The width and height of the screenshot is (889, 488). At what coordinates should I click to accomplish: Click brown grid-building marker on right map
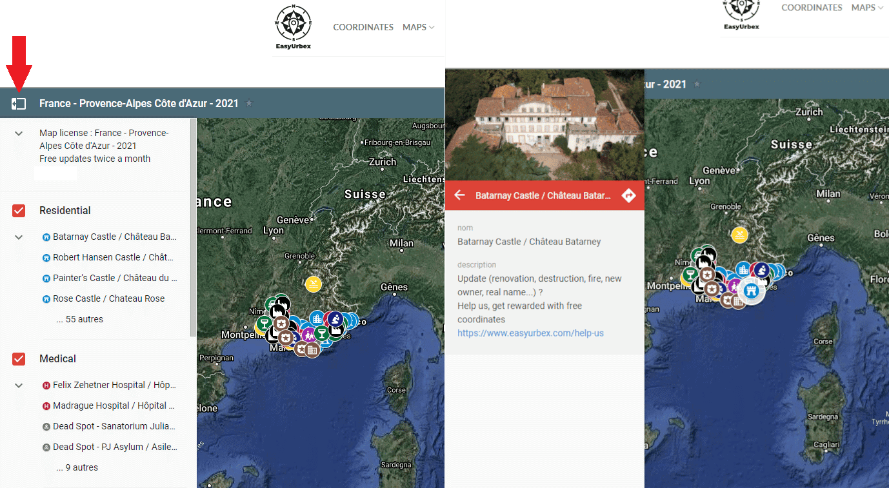point(738,302)
